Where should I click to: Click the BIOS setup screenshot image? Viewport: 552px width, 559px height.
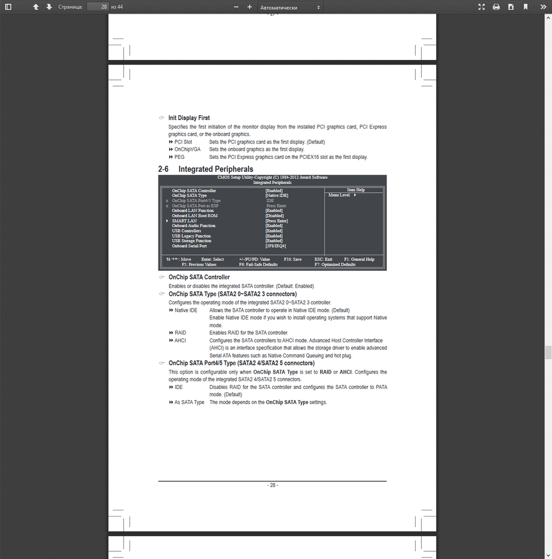coord(272,222)
